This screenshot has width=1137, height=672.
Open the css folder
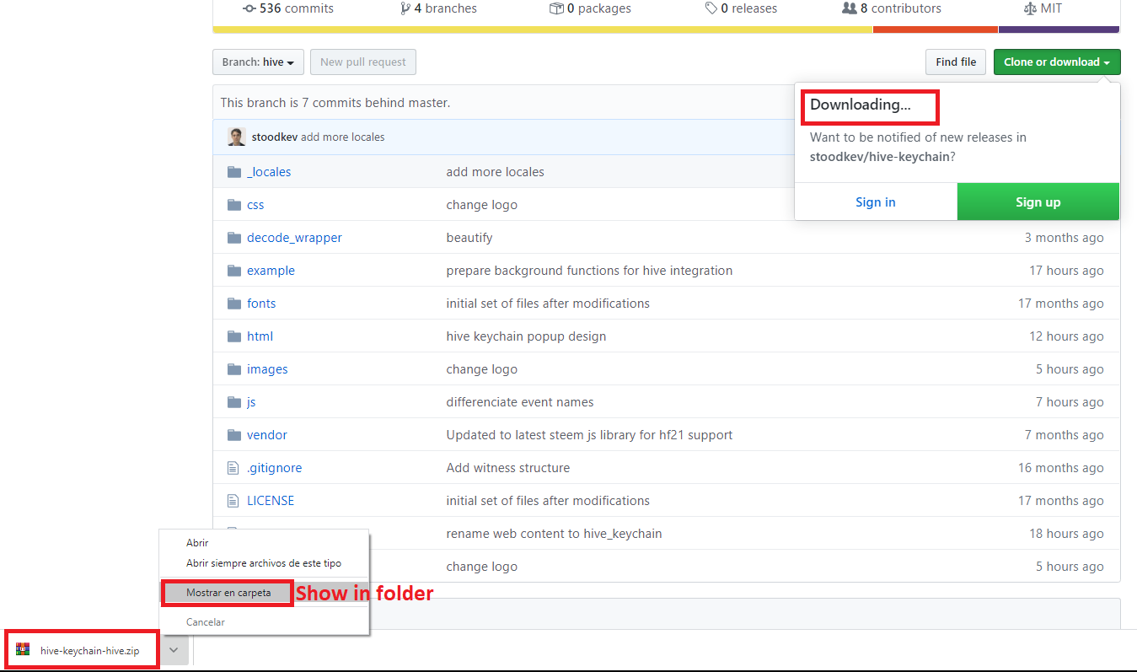pyautogui.click(x=255, y=205)
